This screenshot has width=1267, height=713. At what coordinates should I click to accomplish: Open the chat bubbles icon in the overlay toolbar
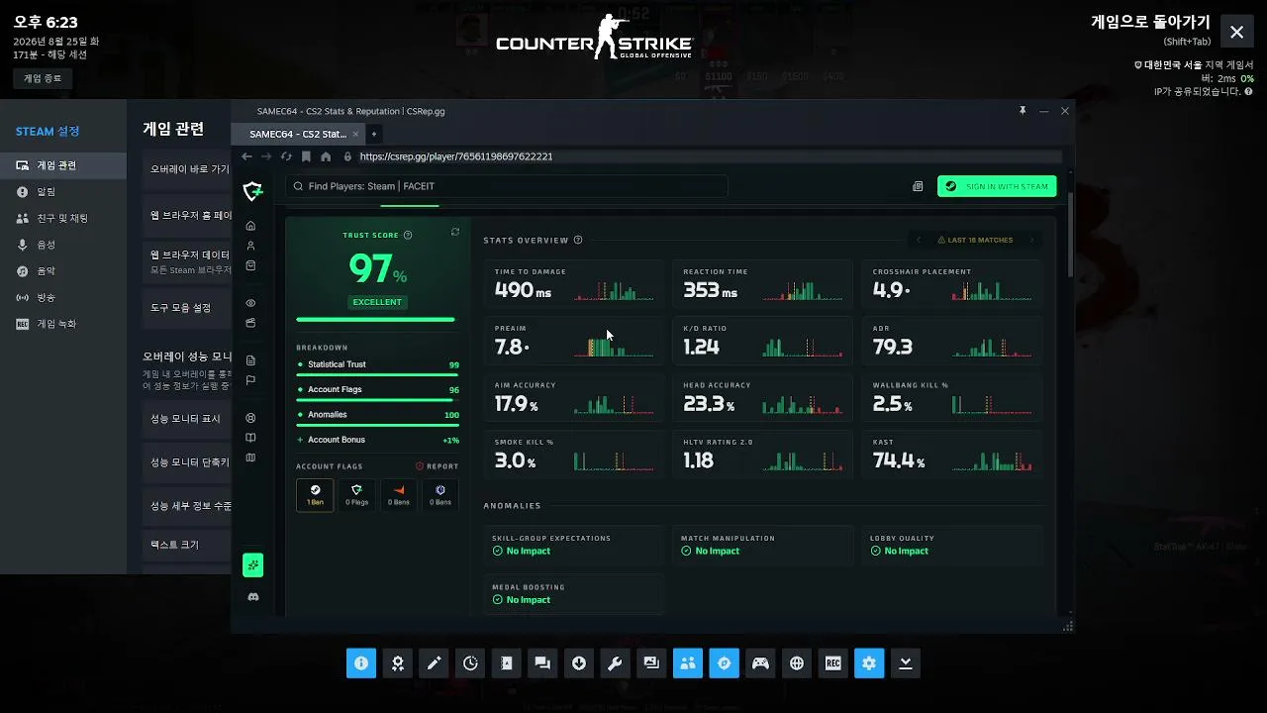tap(542, 663)
